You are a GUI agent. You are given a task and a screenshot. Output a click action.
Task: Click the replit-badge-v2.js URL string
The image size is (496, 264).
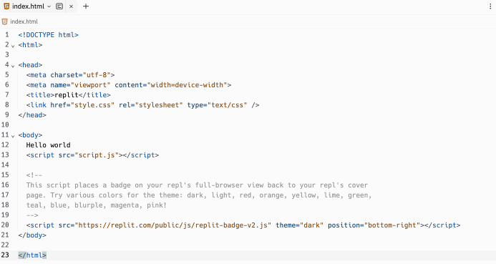coord(173,225)
